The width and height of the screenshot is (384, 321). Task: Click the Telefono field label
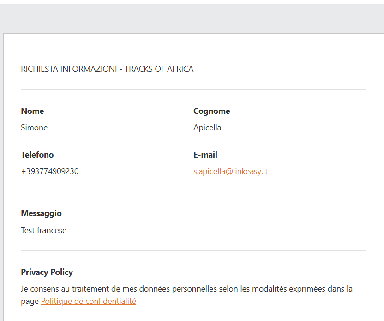click(x=37, y=155)
